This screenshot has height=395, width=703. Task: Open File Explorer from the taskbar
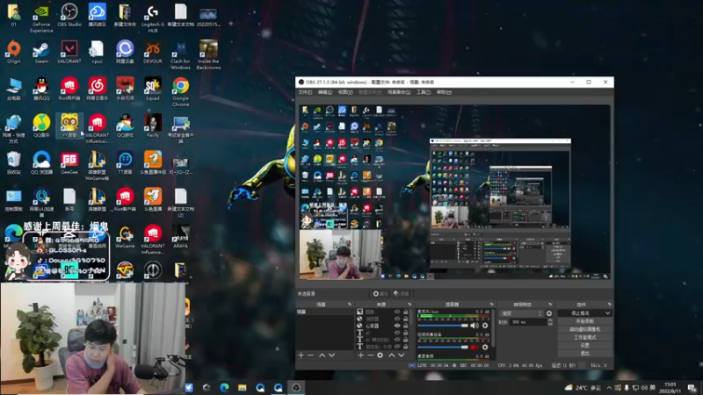243,387
